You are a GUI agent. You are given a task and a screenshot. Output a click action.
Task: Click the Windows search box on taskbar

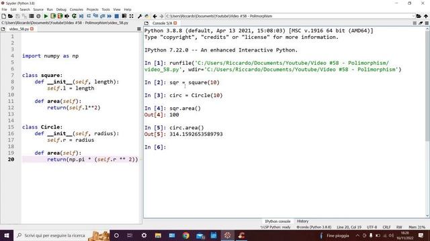click(62, 236)
